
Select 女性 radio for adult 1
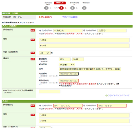(x=41, y=46)
